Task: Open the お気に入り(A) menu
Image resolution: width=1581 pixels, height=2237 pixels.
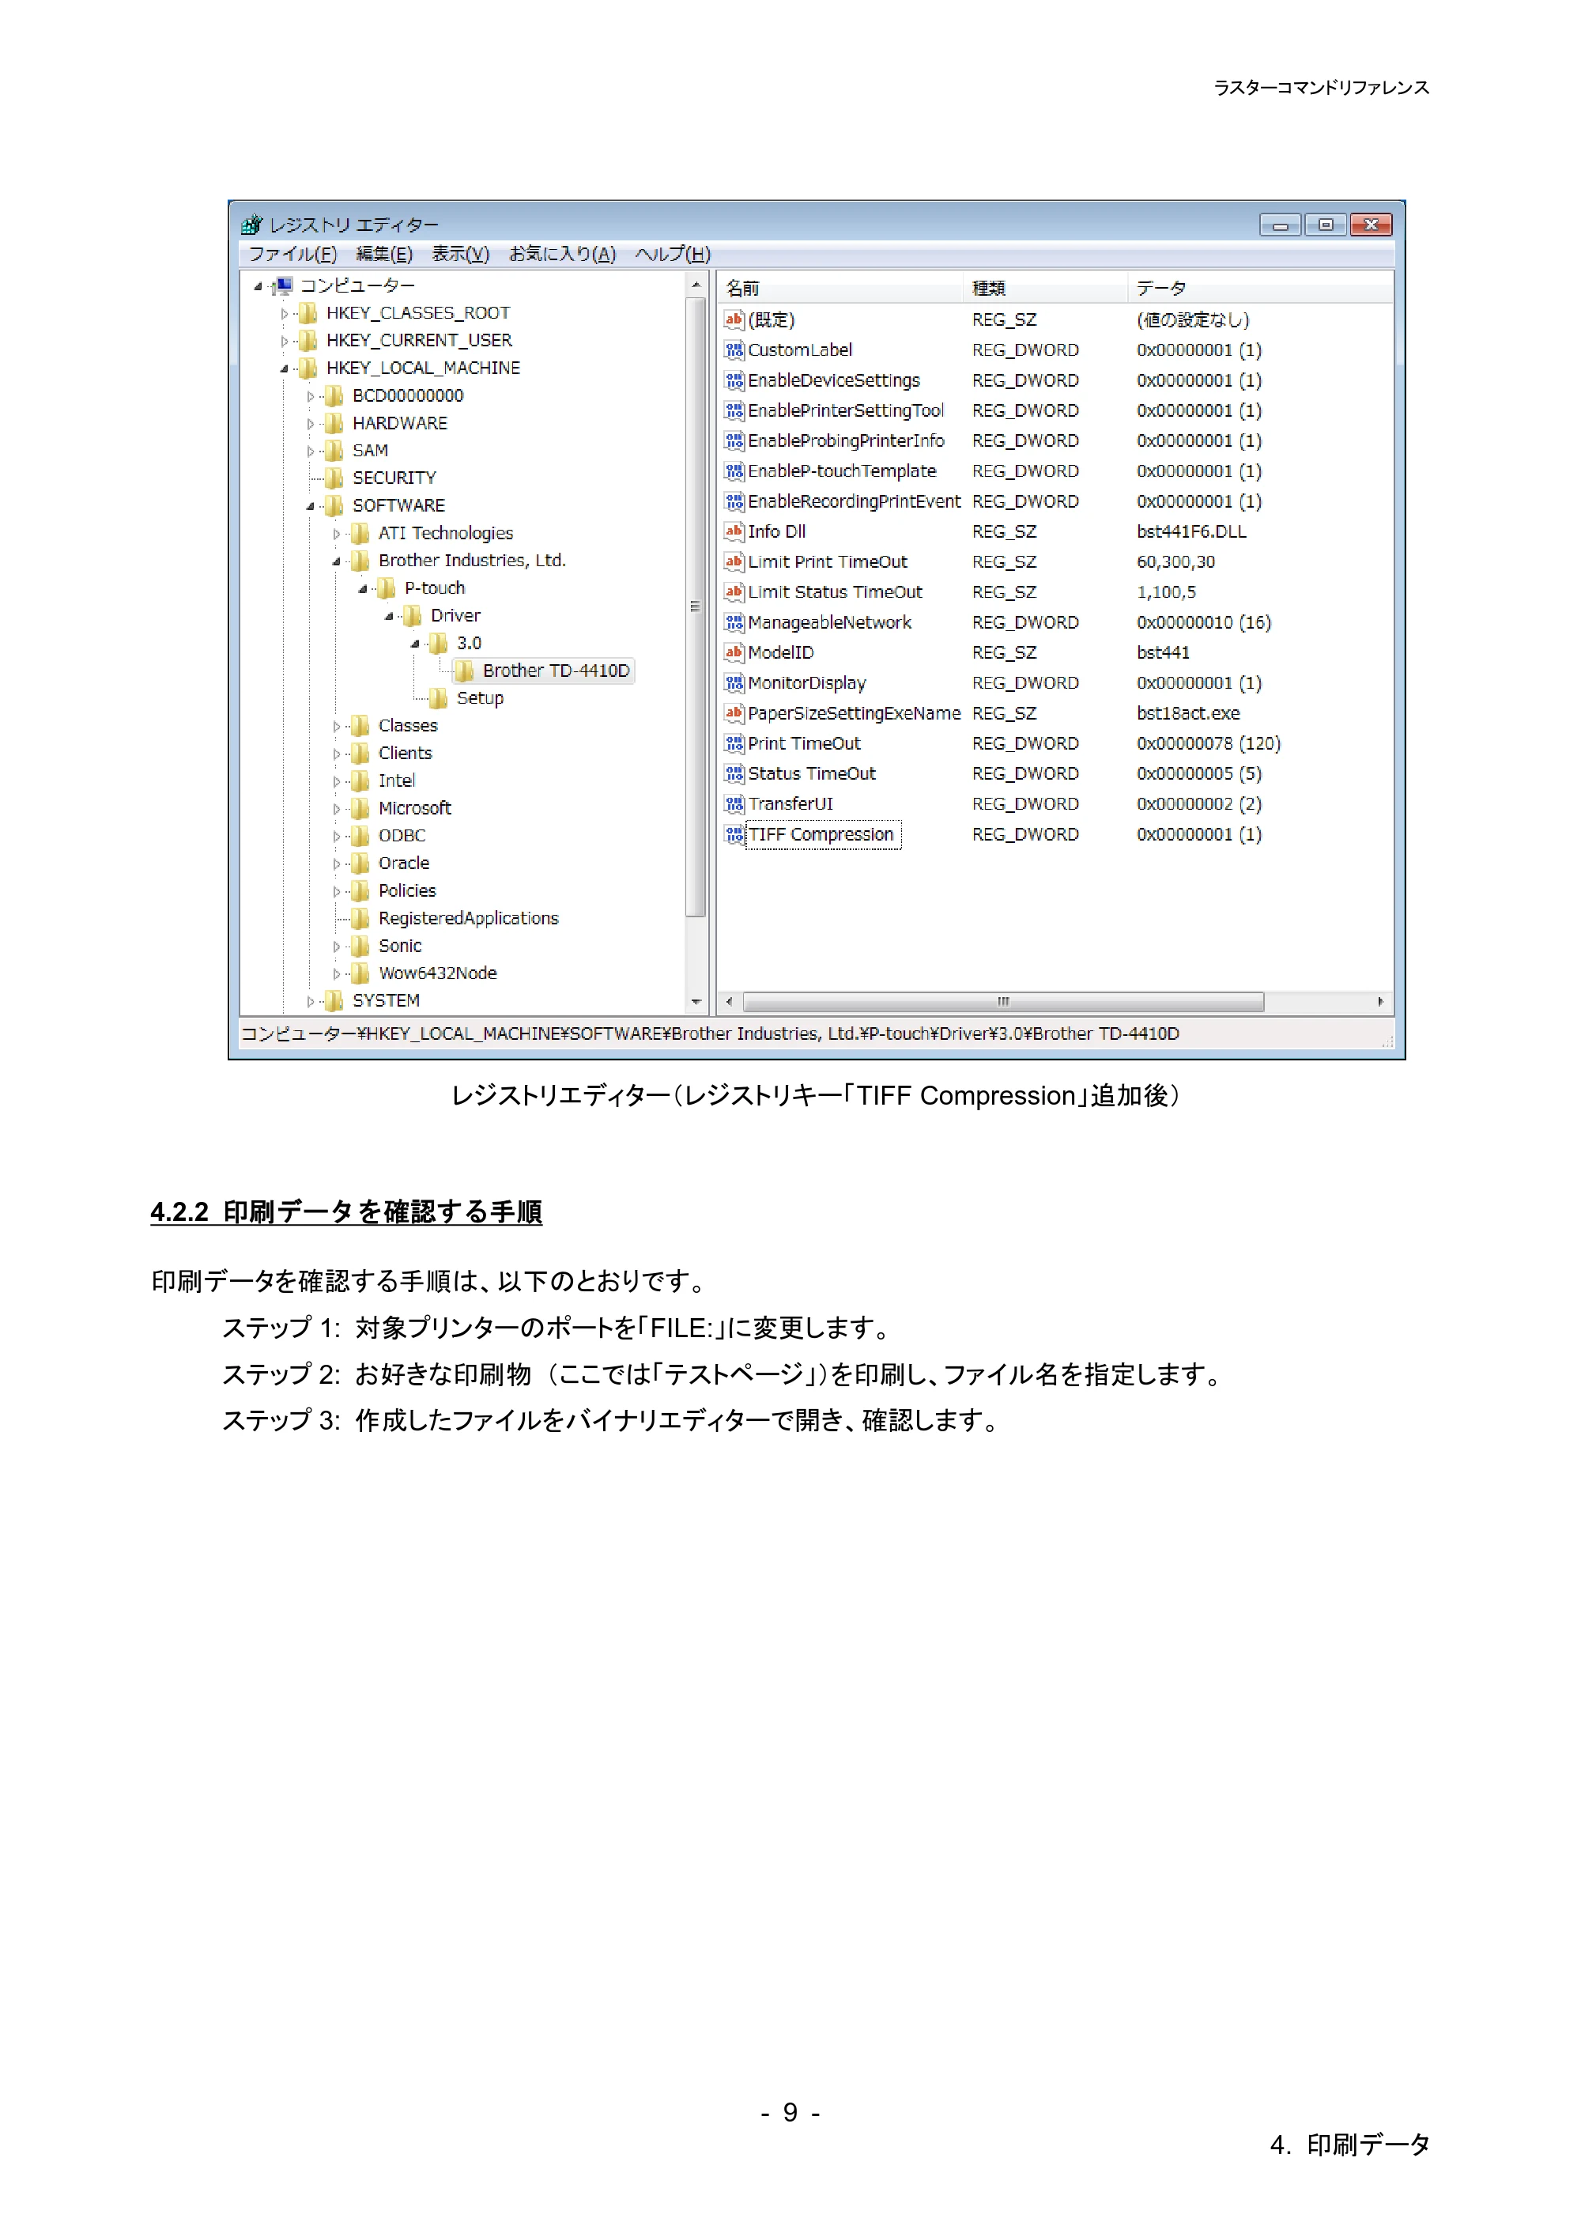Action: coord(562,253)
